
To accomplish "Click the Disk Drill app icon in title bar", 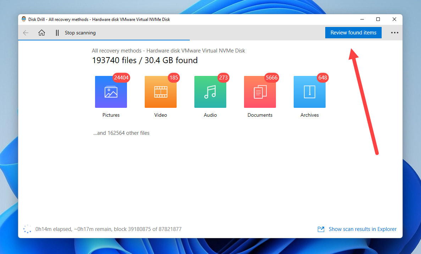I will [24, 19].
